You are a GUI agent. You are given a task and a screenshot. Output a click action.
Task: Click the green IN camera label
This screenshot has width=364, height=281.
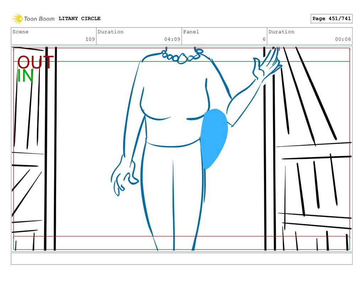25,76
